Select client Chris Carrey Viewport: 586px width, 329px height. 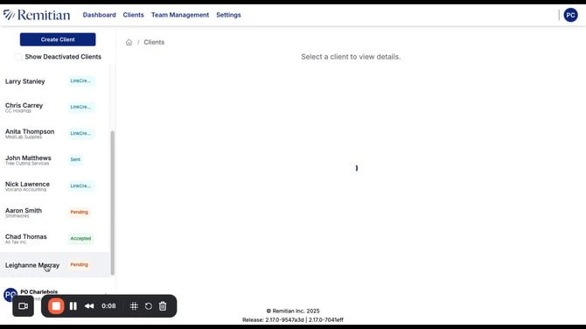pos(54,107)
